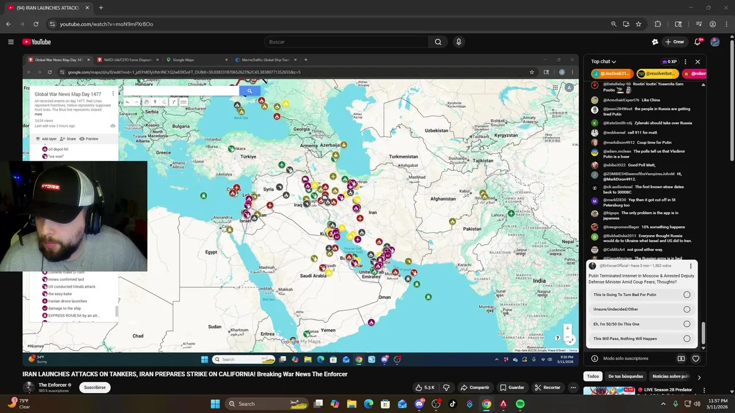Viewport: 735px width, 413px height.
Task: Open Recortar clip tool
Action: coord(547,387)
